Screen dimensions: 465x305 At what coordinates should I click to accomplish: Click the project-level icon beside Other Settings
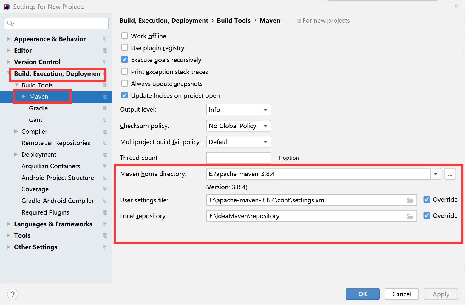point(105,247)
